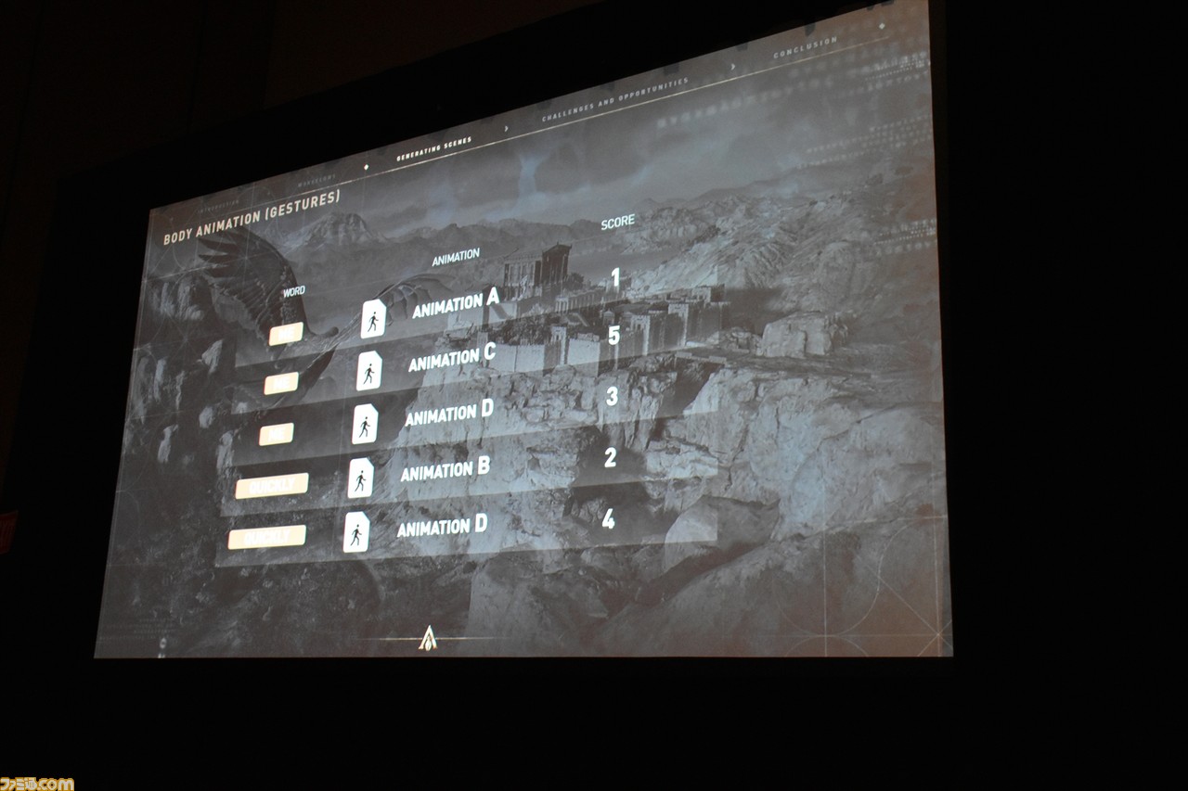
Task: Click the walking-figure file icon beside Animation C
Action: click(368, 371)
